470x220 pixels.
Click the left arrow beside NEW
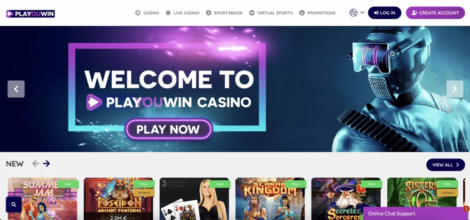click(36, 163)
